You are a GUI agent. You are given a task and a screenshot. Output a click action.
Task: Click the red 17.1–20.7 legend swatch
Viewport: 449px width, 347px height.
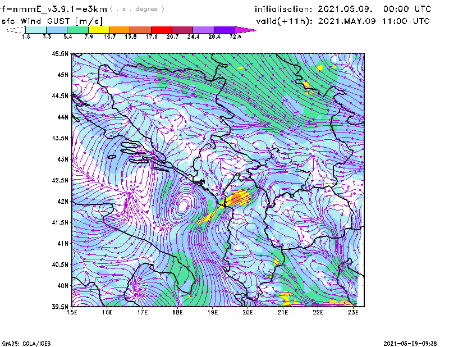(162, 30)
